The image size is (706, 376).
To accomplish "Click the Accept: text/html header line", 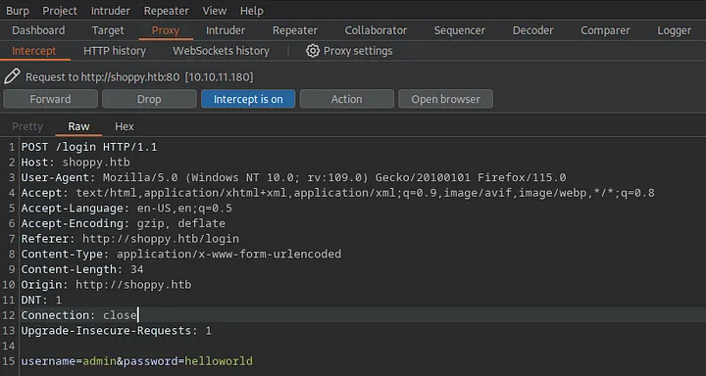I will [337, 193].
